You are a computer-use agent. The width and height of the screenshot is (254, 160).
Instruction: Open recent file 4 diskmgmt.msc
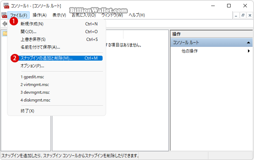[x=57, y=100]
